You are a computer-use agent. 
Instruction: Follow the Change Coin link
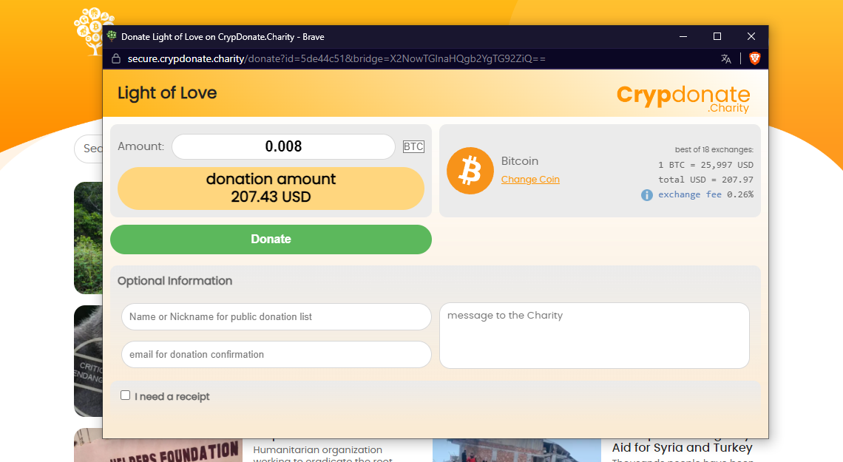pos(530,180)
